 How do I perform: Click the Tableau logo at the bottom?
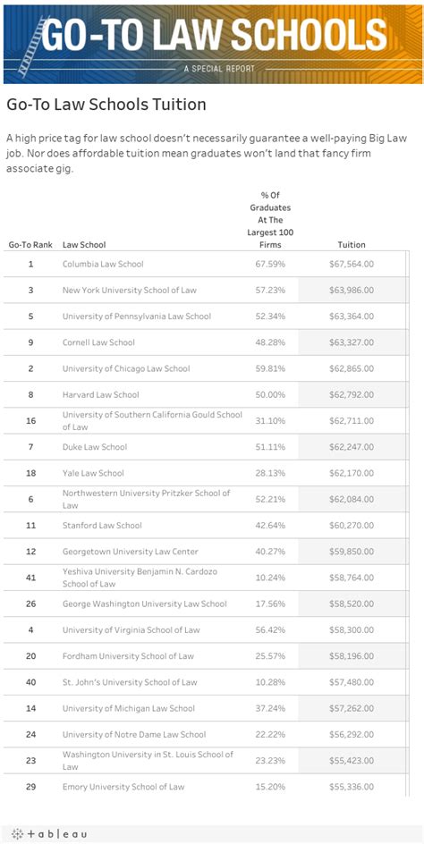click(49, 833)
